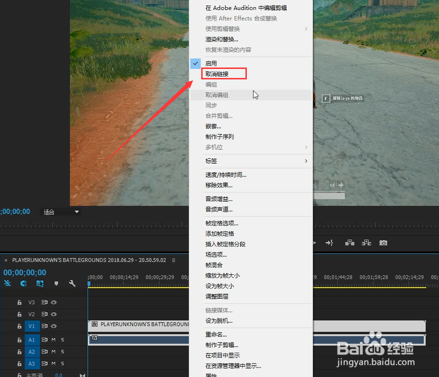Toggle sync lock on track V1
The image size is (439, 377).
[45, 326]
